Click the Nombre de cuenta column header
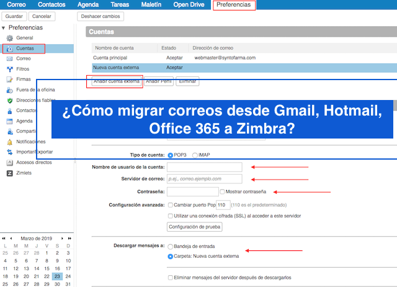This screenshot has width=397, height=287. tap(114, 48)
